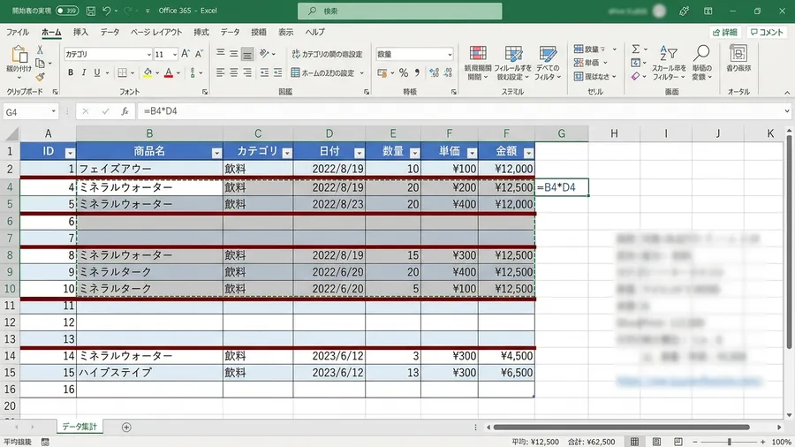The height and width of the screenshot is (447, 795).
Task: Open Find and Select magnifier icon
Action: (x=701, y=53)
